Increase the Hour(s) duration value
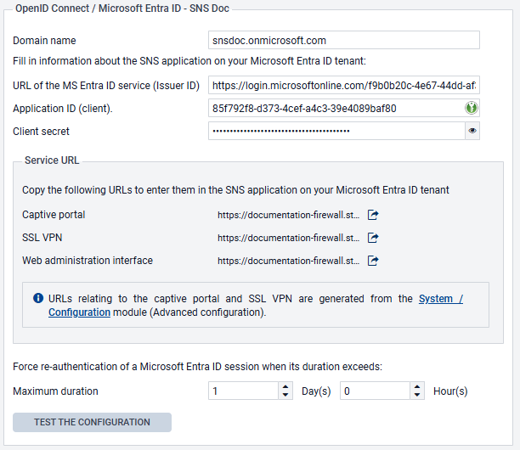The width and height of the screenshot is (520, 450). tap(416, 387)
